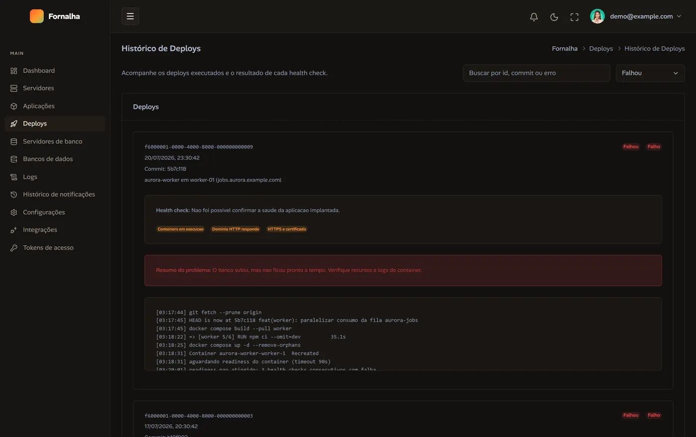The width and height of the screenshot is (696, 437).
Task: Click the HTTPS e certificado badge
Action: coord(287,229)
